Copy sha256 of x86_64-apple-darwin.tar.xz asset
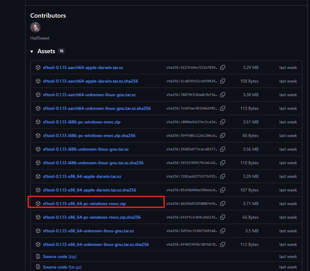310x271 pixels. 223,176
